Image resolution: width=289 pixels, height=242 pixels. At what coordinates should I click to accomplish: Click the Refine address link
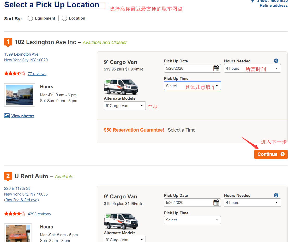[x=274, y=5]
